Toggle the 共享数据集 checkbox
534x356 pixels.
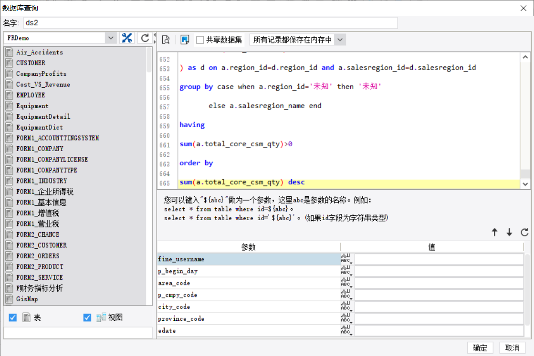pos(200,40)
